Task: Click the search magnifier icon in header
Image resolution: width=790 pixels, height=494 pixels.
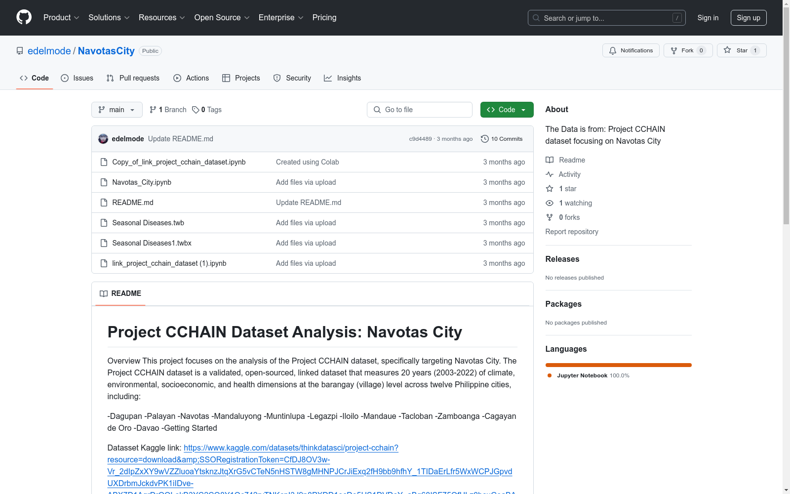Action: [536, 18]
